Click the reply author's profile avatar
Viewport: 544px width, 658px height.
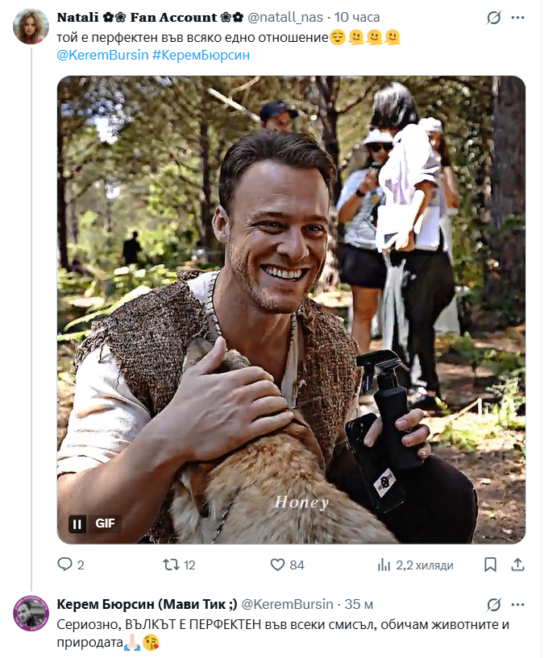[x=31, y=615]
